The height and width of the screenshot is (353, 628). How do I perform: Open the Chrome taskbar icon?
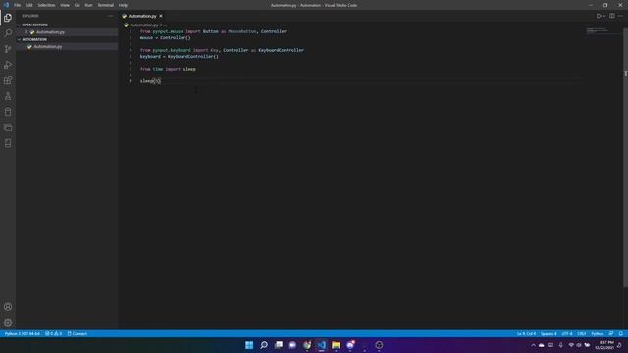tap(307, 345)
